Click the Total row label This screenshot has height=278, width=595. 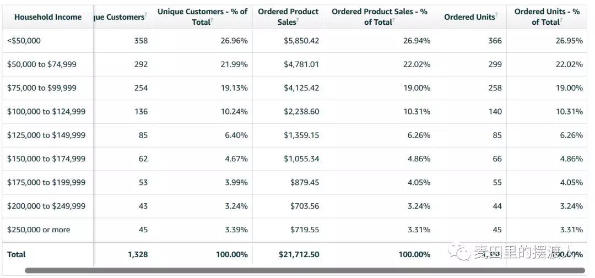click(x=17, y=254)
